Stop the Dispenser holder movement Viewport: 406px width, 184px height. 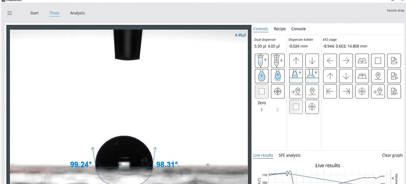[296, 107]
